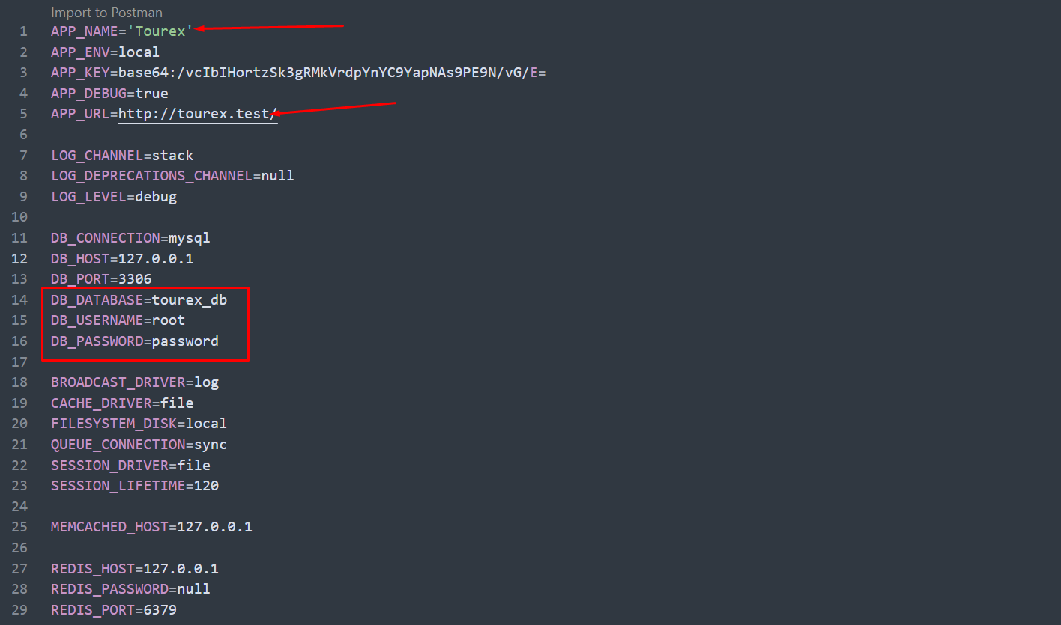Image resolution: width=1061 pixels, height=625 pixels.
Task: Place cursor on the 'Tourex' app name value
Action: [160, 31]
